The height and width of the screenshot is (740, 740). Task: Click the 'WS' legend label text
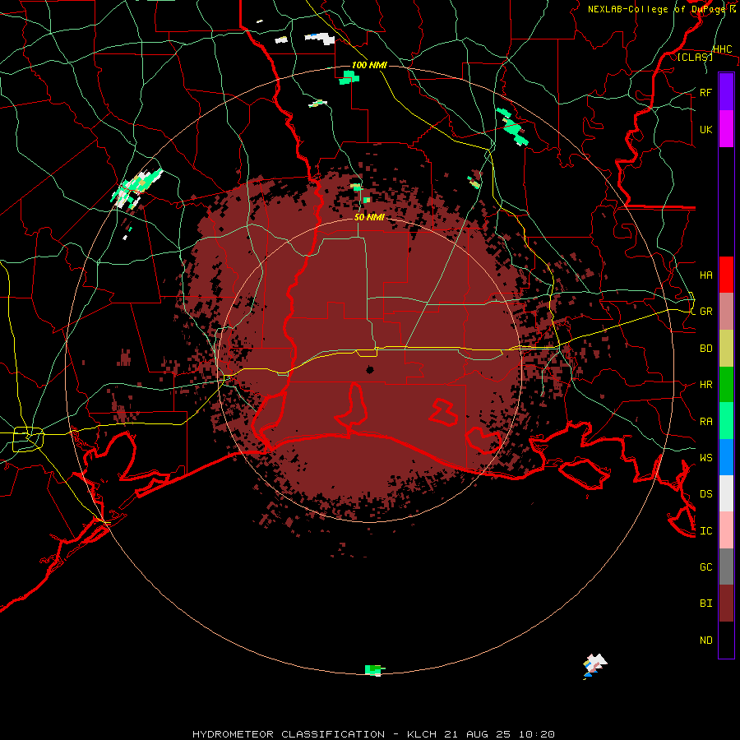point(706,457)
